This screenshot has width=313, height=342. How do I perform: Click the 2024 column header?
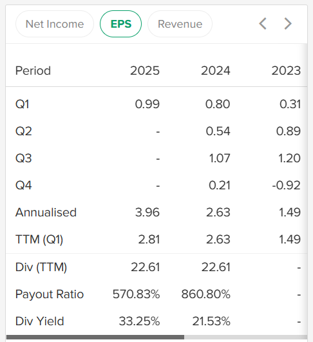point(216,71)
